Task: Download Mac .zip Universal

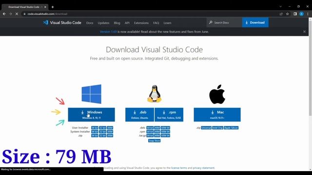Action: tap(206, 128)
